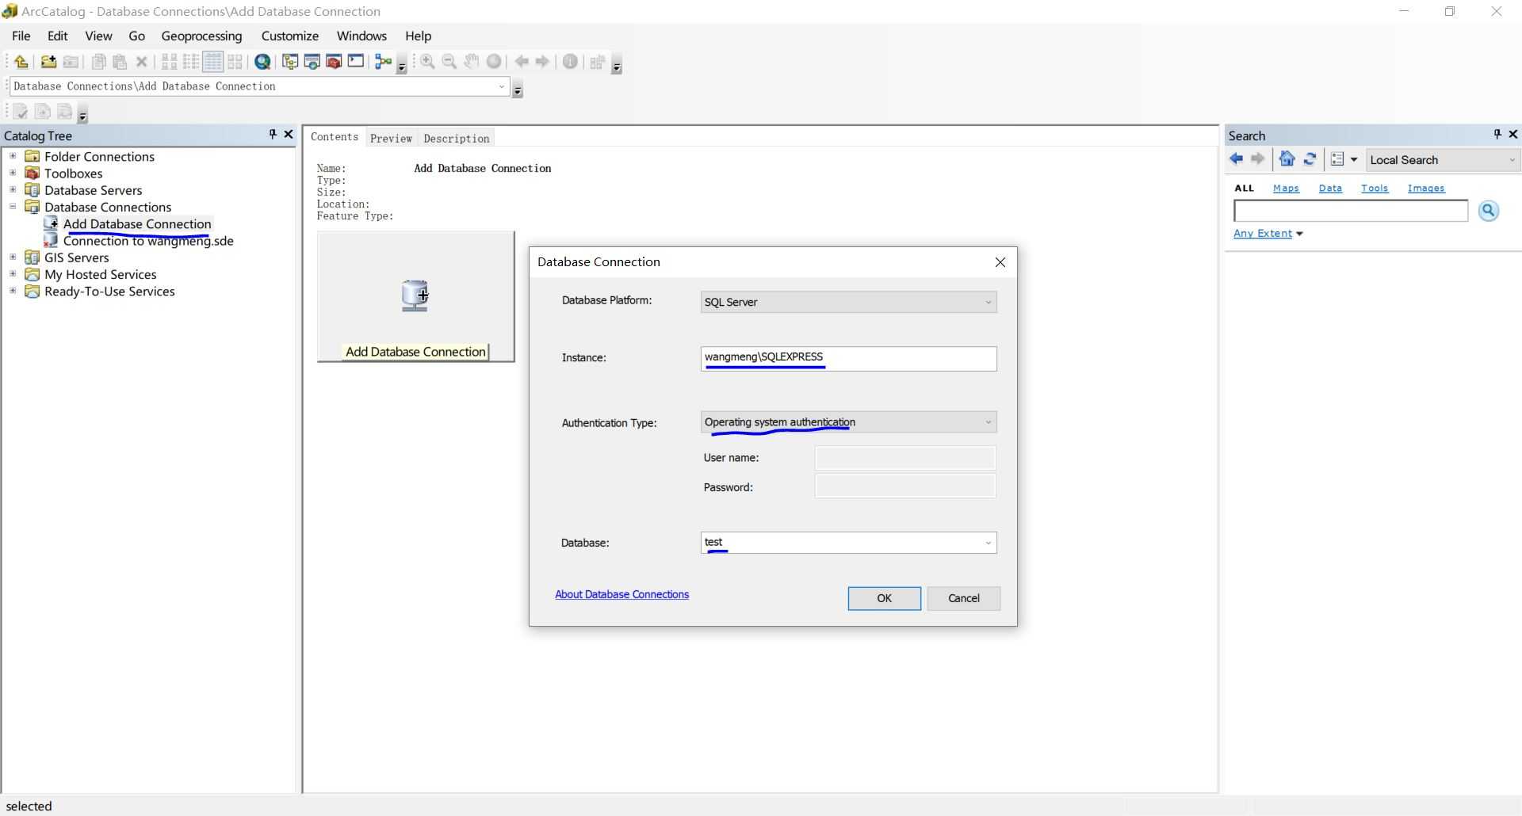
Task: Open the File menu
Action: (21, 36)
